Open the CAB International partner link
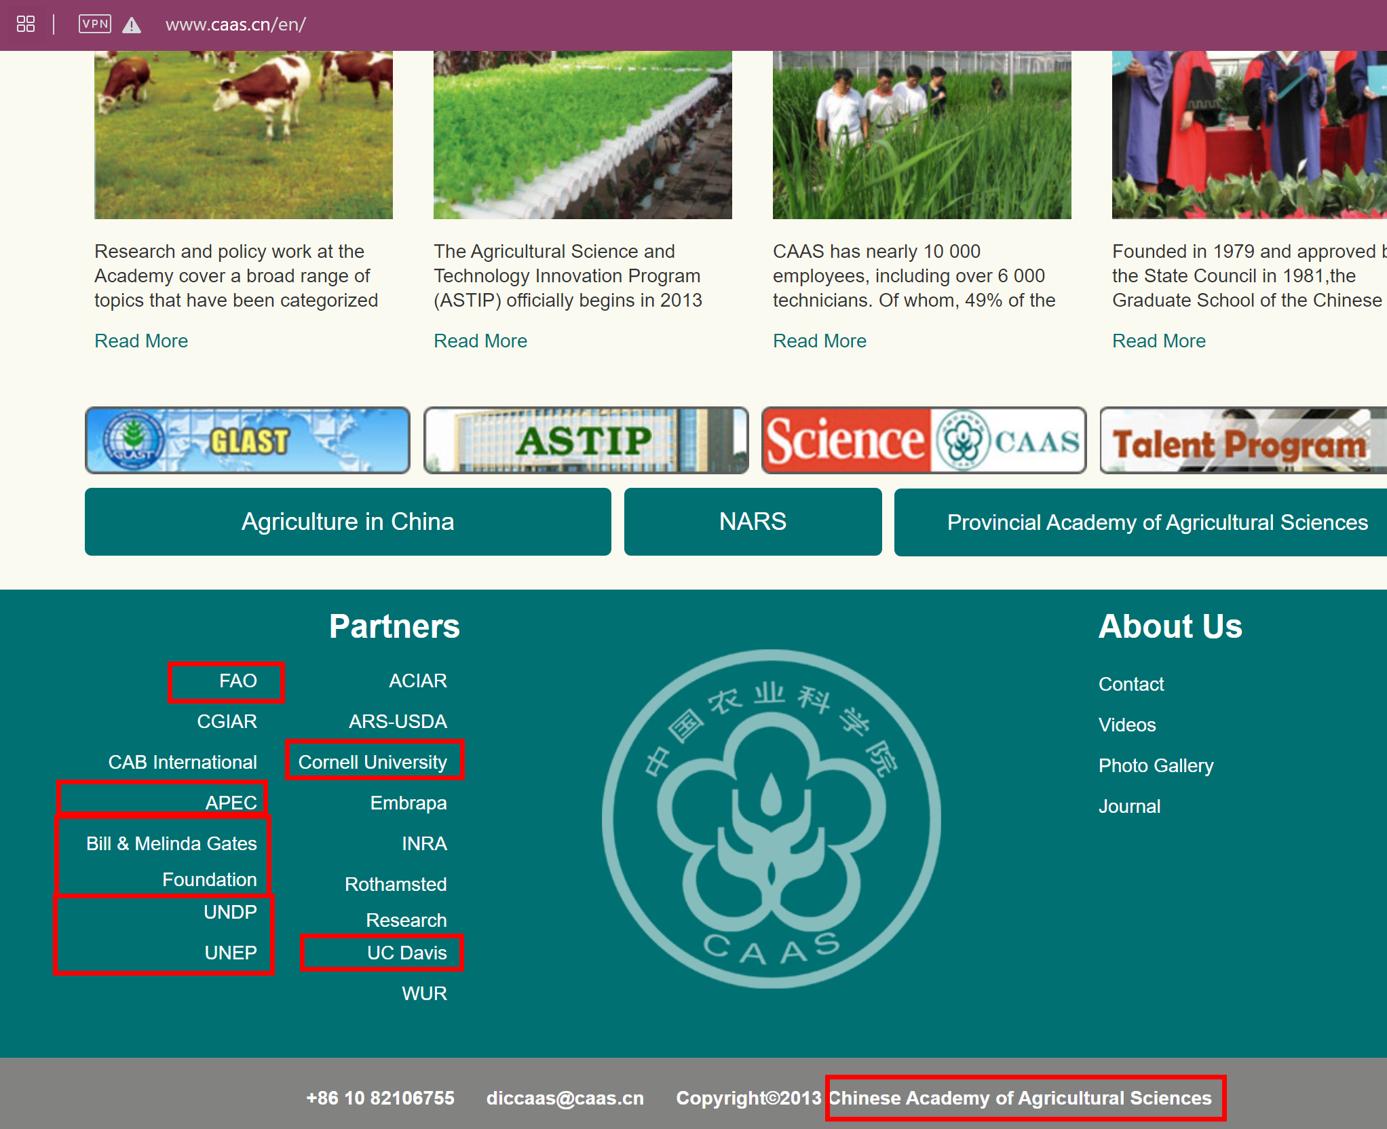 click(183, 762)
